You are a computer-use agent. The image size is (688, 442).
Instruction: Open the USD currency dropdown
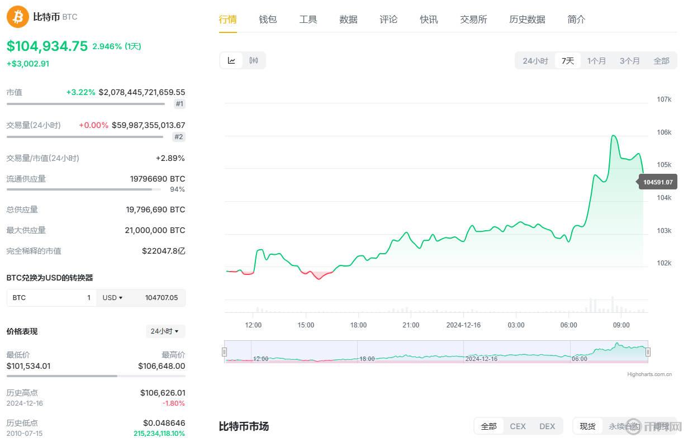click(112, 297)
